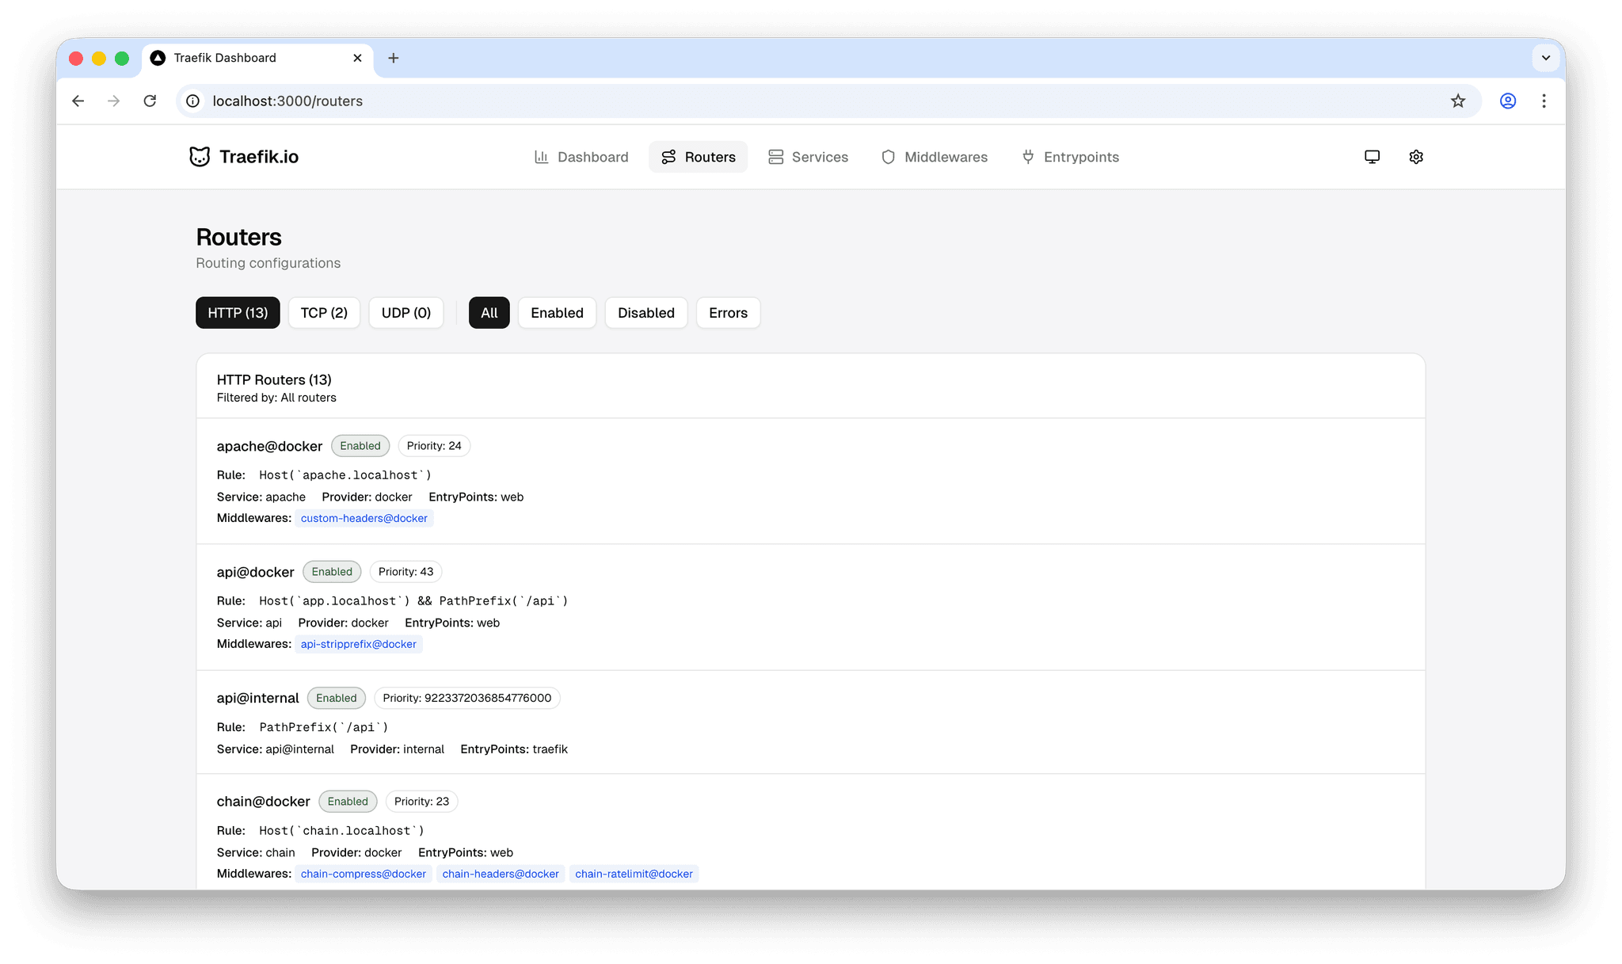1622x964 pixels.
Task: Open settings with the gear icon
Action: point(1416,156)
